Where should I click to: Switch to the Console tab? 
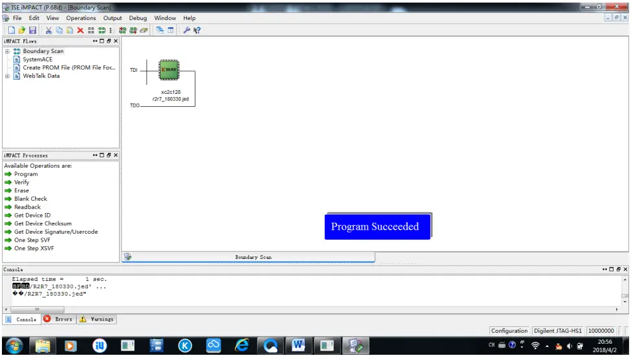(x=21, y=319)
